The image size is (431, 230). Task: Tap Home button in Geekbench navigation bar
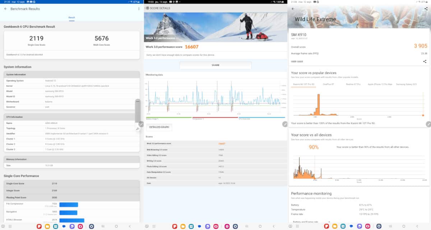tap(116, 226)
